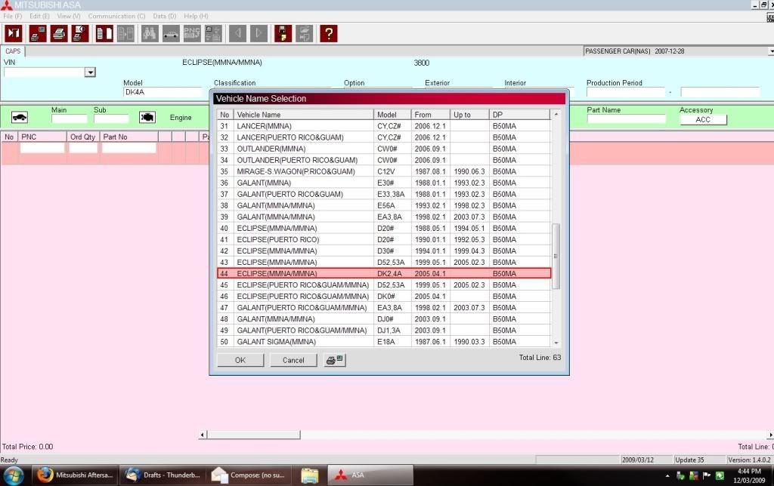Click the horizontal scrollbar left arrow
The width and height of the screenshot is (774, 486).
pyautogui.click(x=203, y=435)
